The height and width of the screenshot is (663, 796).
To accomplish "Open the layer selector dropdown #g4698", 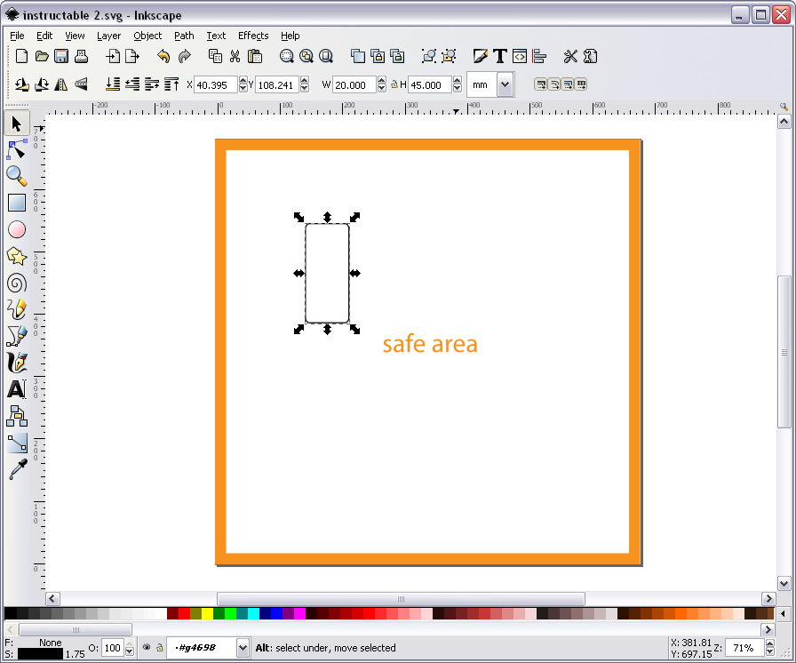I will (x=243, y=647).
